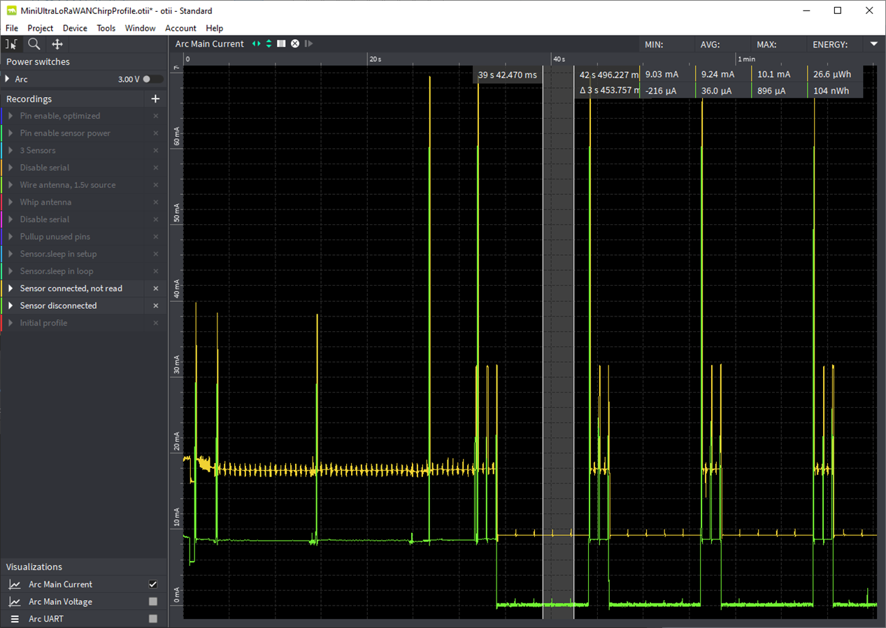Expand the Arc power switch entry

[8, 80]
